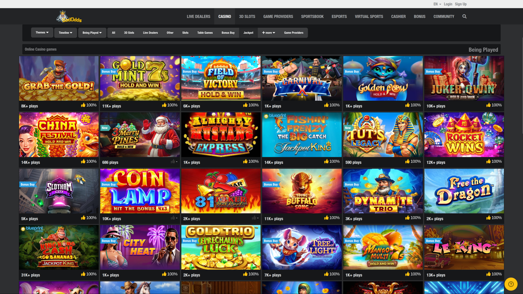Click the thumbs-up rating on Free the Dragon
The width and height of the screenshot is (523, 294).
488,218
